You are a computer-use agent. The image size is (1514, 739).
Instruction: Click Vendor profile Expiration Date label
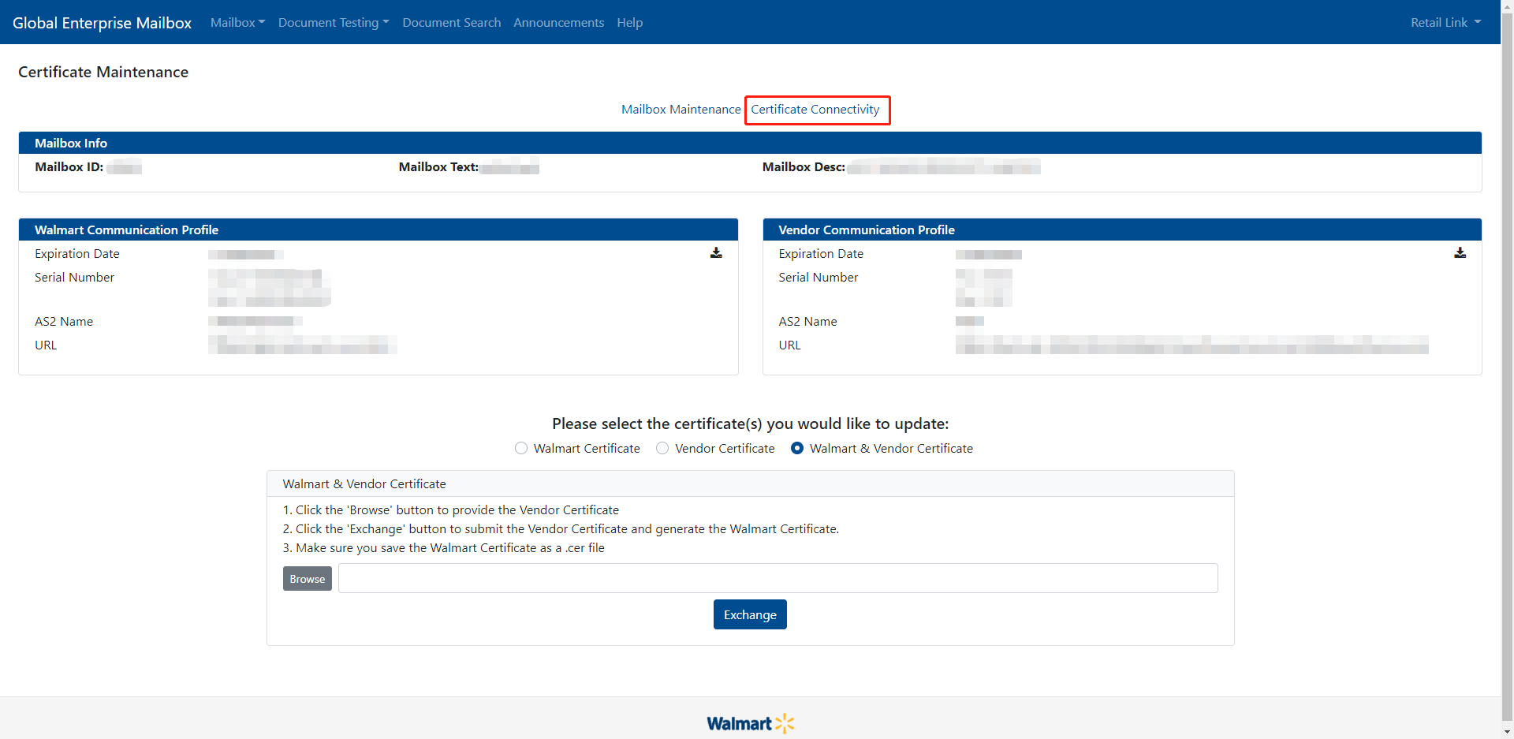click(821, 254)
